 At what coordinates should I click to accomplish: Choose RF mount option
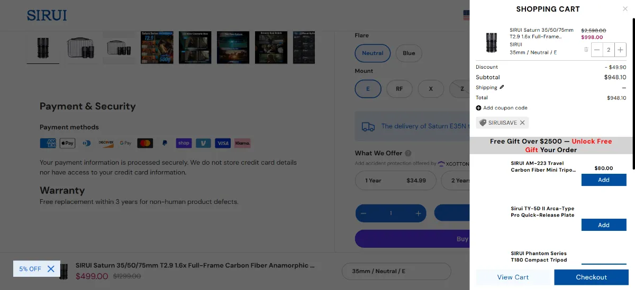[x=400, y=89]
